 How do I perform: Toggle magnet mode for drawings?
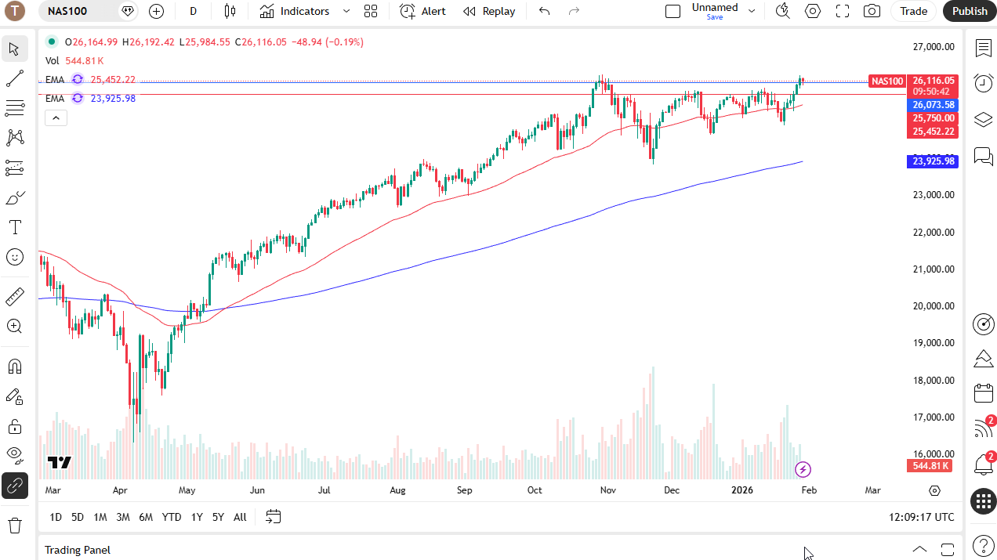(x=14, y=367)
